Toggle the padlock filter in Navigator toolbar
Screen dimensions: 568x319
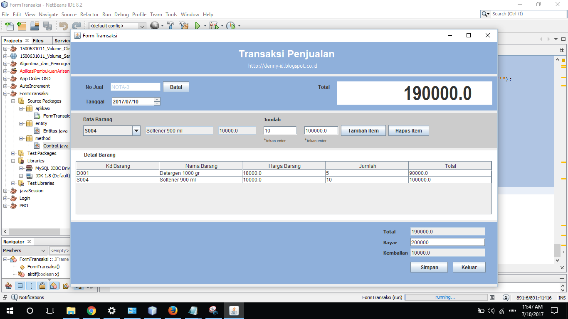(x=42, y=286)
